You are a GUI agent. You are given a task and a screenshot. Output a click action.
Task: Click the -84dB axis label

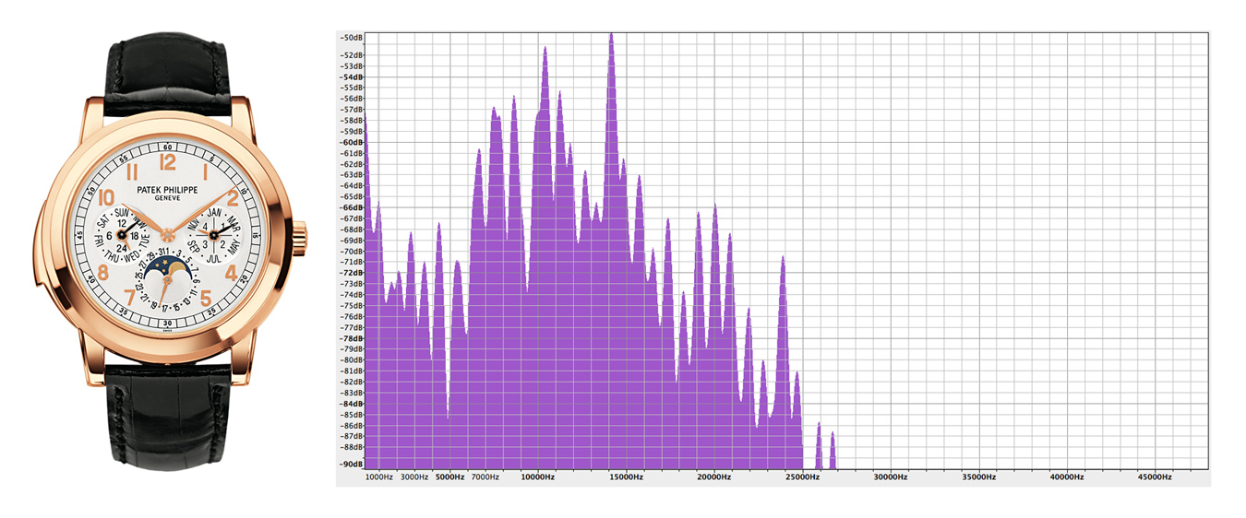(x=352, y=404)
